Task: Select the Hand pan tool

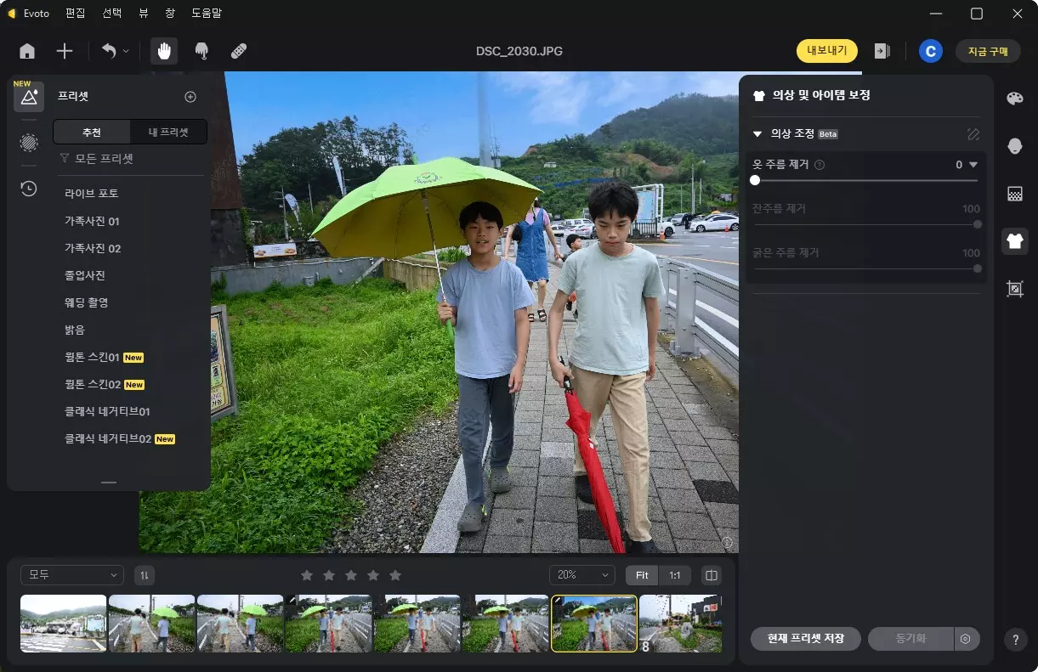Action: [164, 51]
